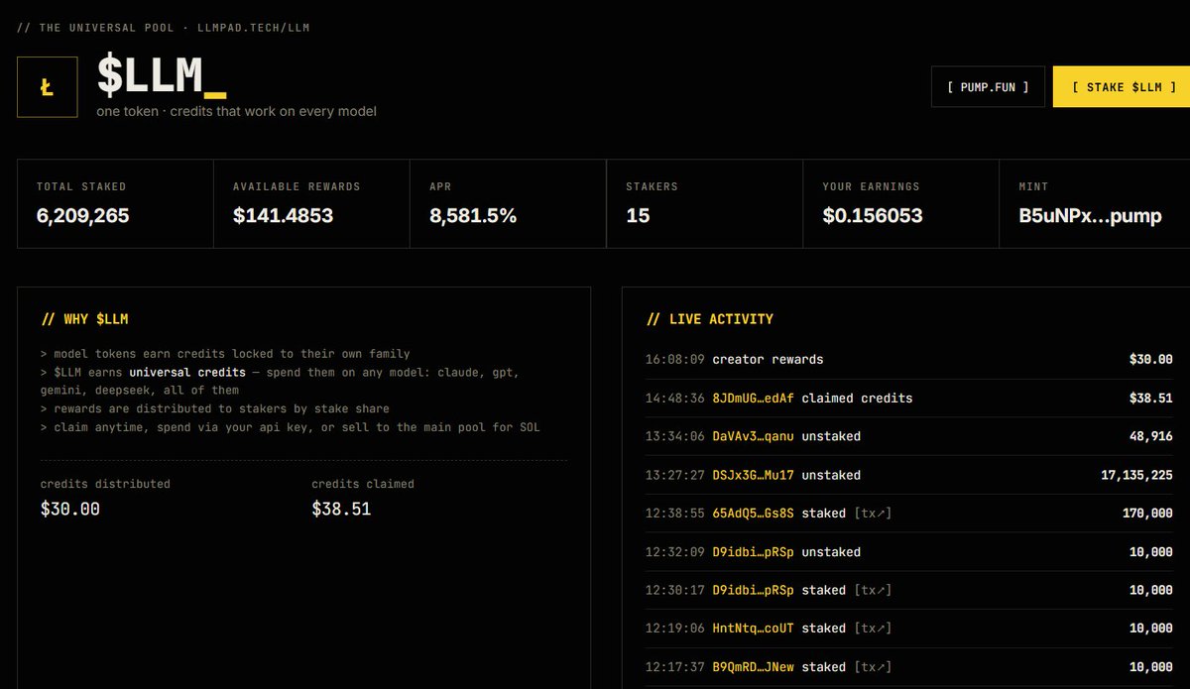Image resolution: width=1190 pixels, height=689 pixels.
Task: Select address 65AdQ5…Gs8S in live activity
Action: point(753,514)
